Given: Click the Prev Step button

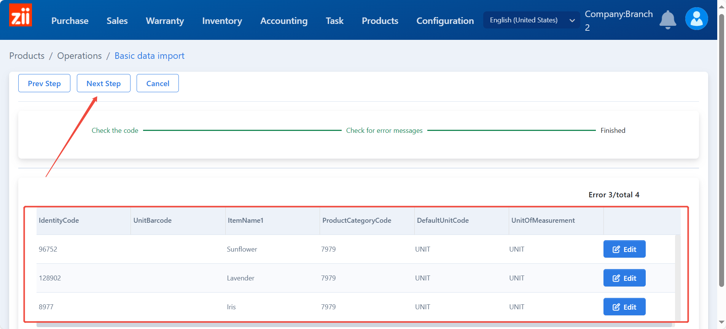Looking at the screenshot, I should click(x=44, y=83).
